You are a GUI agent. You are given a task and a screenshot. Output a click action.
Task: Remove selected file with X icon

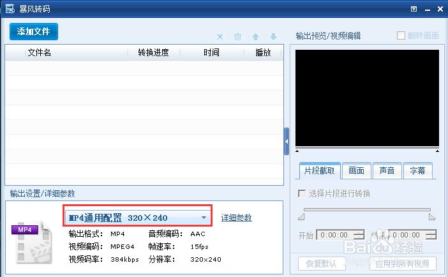[x=220, y=36]
